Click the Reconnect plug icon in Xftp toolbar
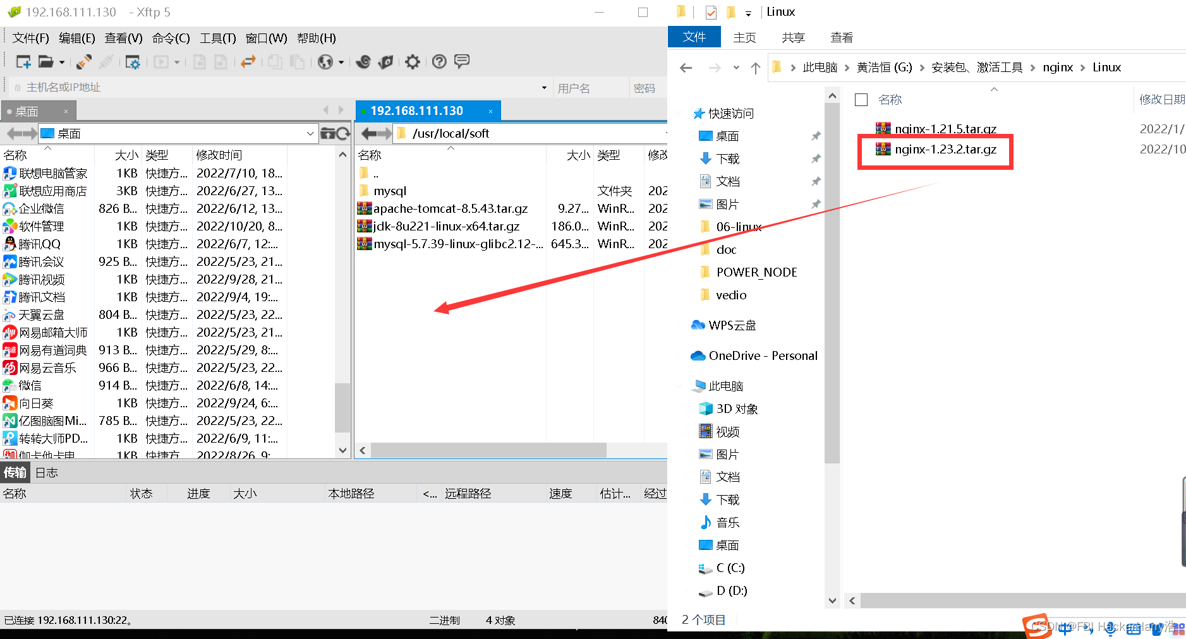Viewport: 1186px width, 639px height. click(83, 62)
